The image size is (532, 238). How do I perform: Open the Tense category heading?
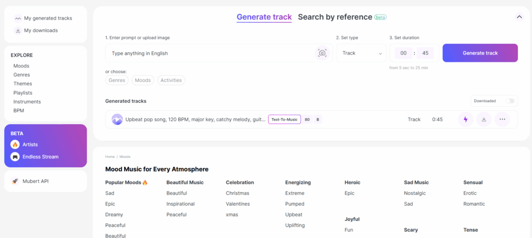(471, 230)
